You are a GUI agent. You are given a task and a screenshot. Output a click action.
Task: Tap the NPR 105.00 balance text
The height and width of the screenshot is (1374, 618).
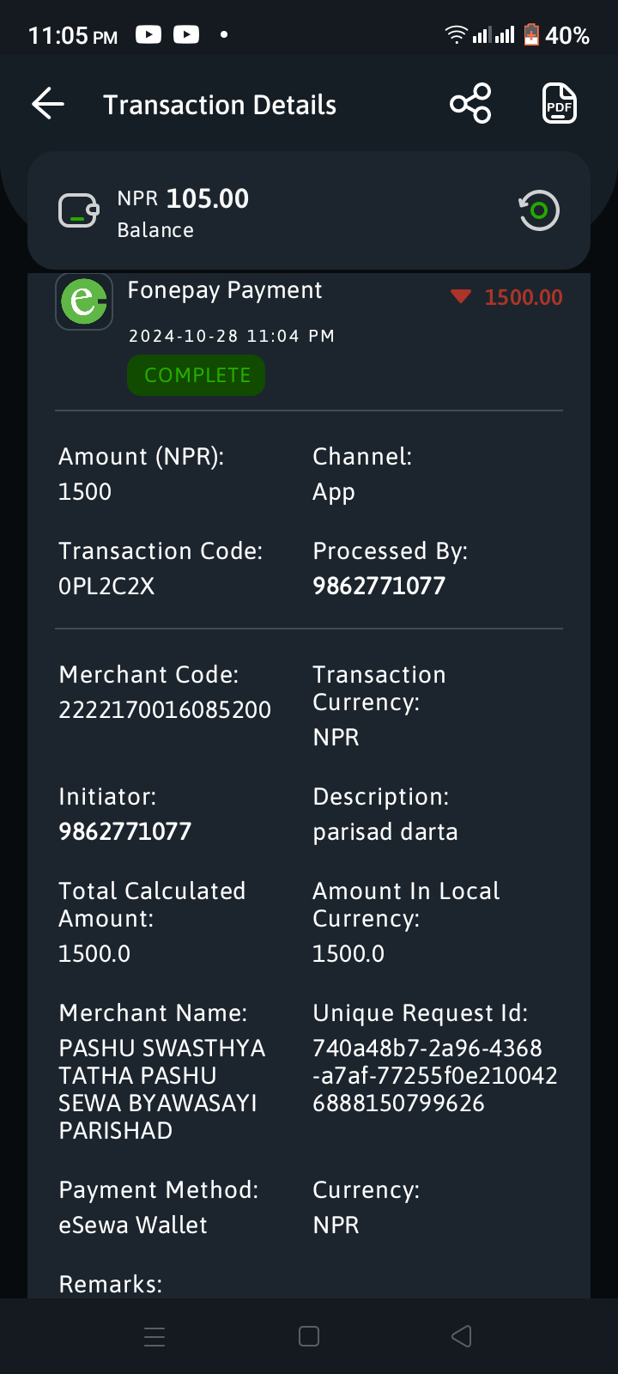tap(183, 198)
